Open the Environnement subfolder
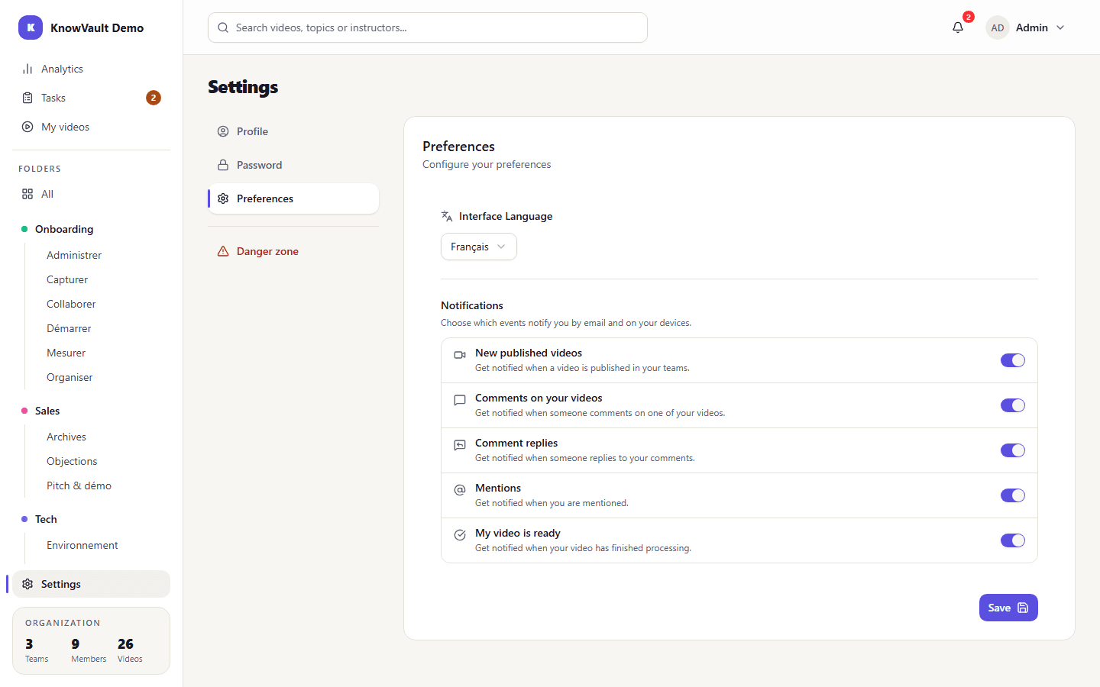The width and height of the screenshot is (1100, 687). click(82, 545)
